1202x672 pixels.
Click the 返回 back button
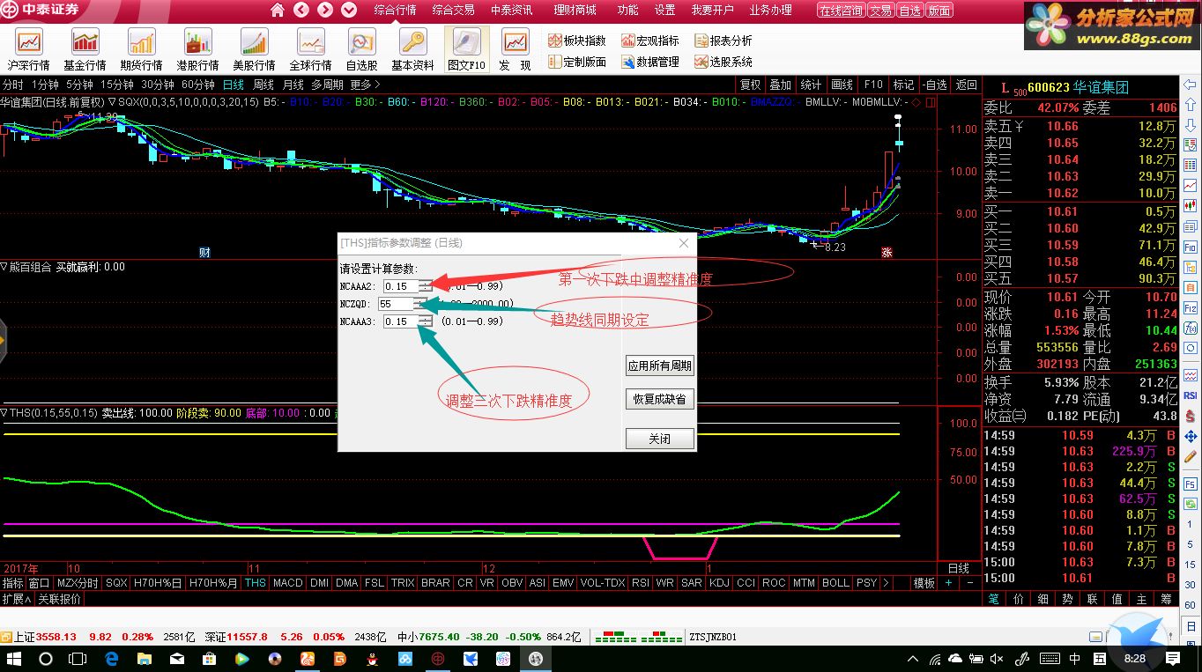(x=967, y=85)
